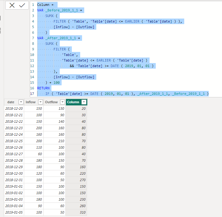Click the Inflow cell for 2018-12-23
This screenshot has width=222, height=217.
(x=34, y=128)
